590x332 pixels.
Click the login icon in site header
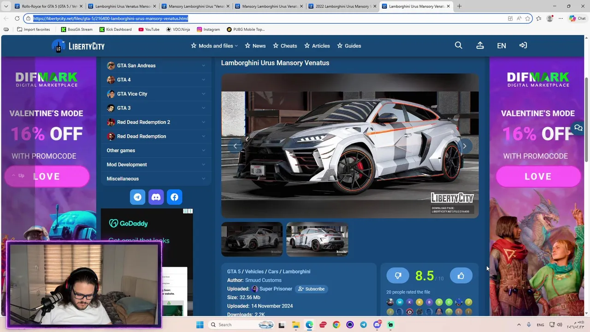tap(523, 45)
